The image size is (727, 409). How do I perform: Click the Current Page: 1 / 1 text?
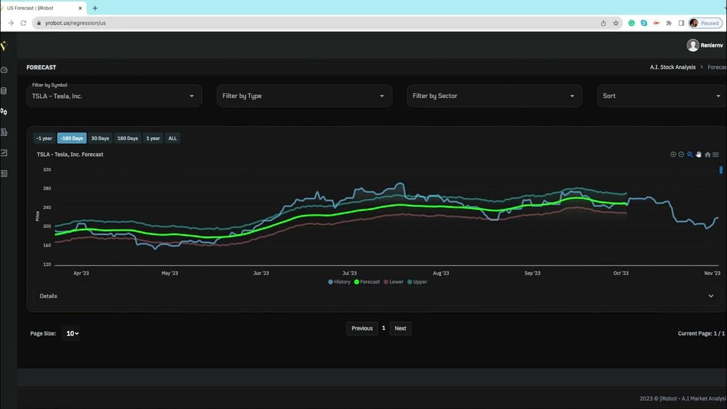(x=701, y=333)
